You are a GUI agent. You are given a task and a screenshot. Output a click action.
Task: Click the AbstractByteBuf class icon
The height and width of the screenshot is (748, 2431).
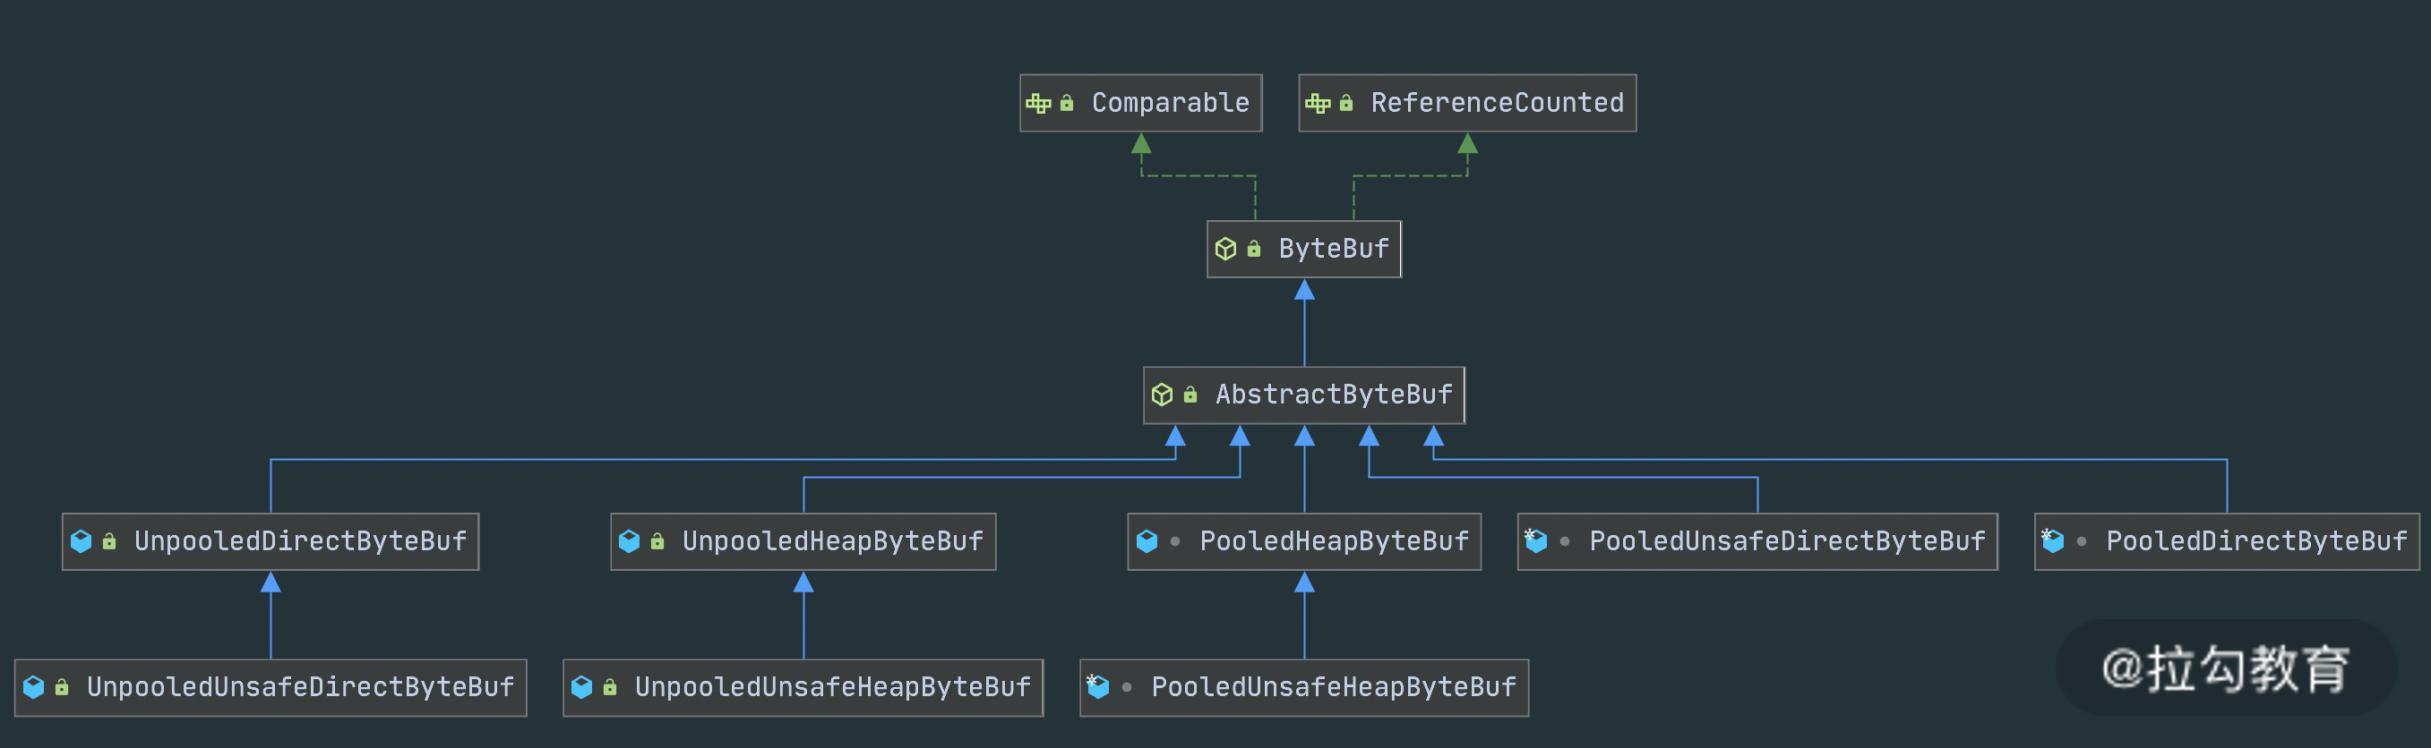point(1162,395)
